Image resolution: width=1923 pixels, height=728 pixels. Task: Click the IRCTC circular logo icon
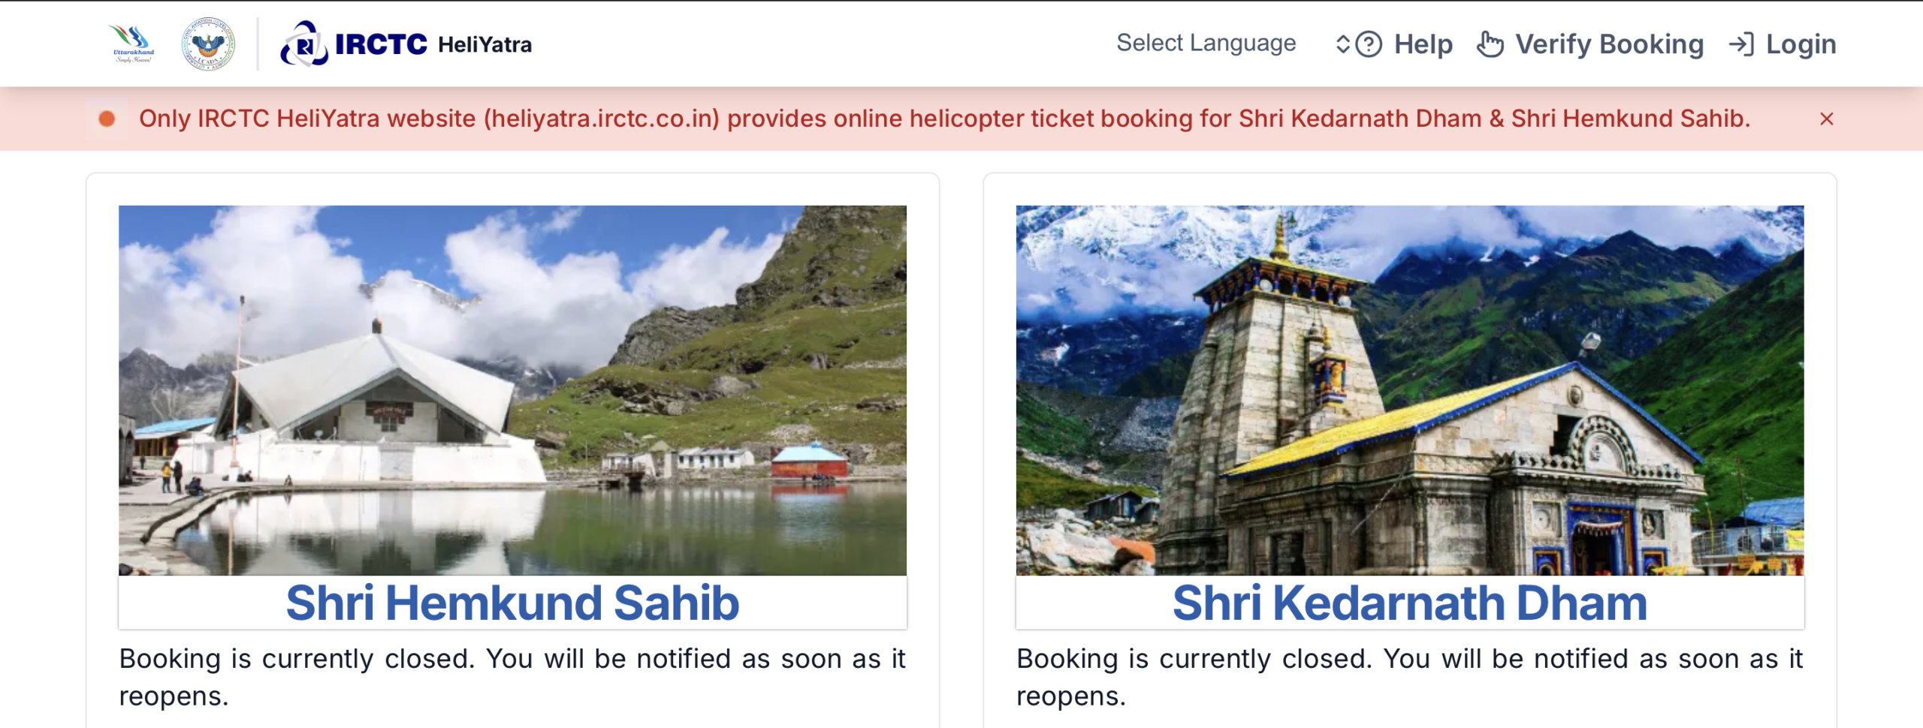[x=303, y=44]
